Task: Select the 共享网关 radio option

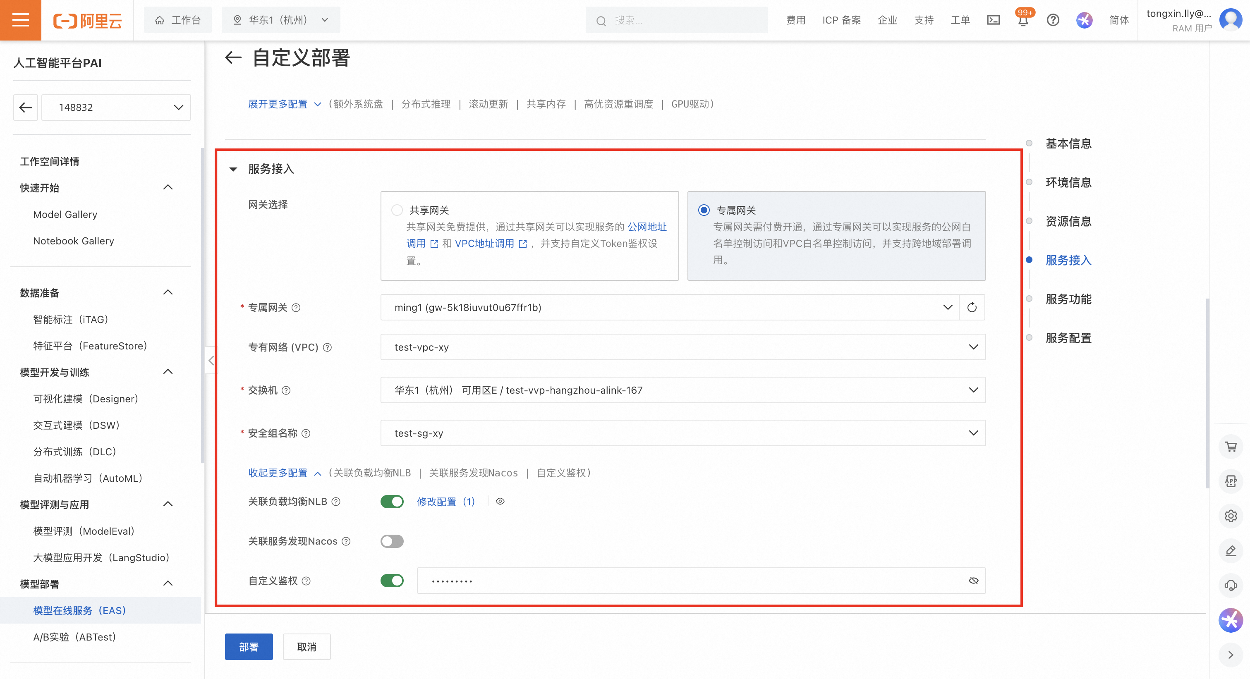Action: [397, 210]
